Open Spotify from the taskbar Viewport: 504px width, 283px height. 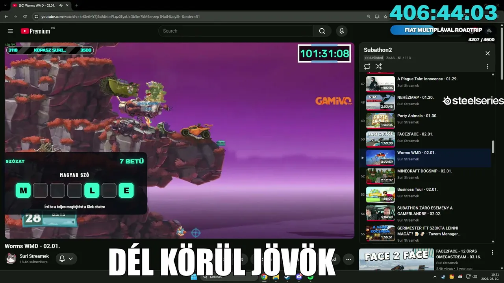(310, 277)
